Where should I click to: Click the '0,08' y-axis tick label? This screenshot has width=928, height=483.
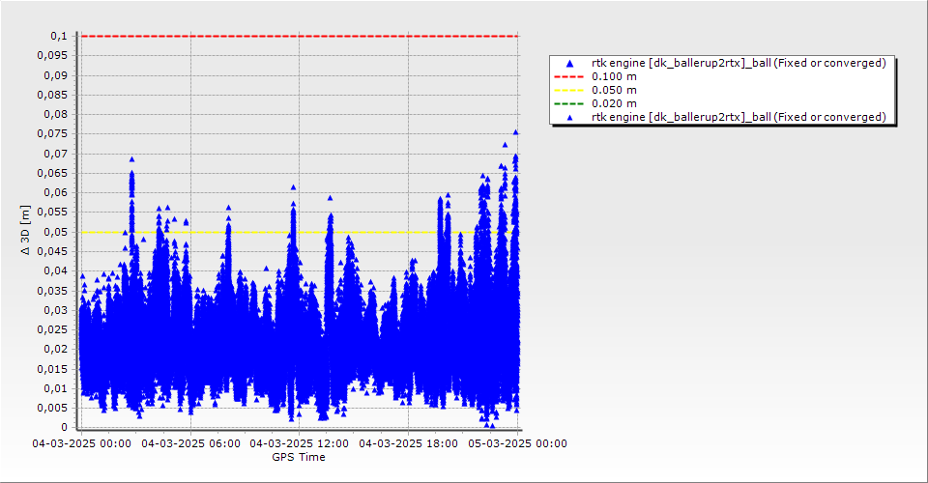[56, 115]
